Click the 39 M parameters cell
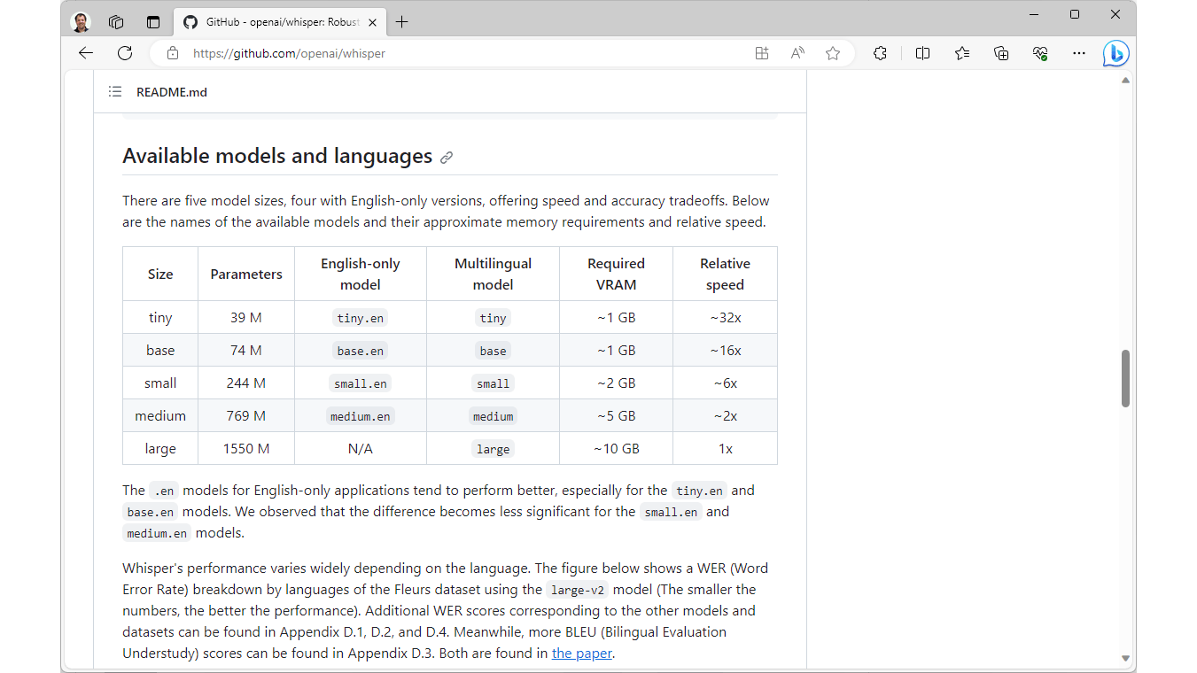 (246, 318)
